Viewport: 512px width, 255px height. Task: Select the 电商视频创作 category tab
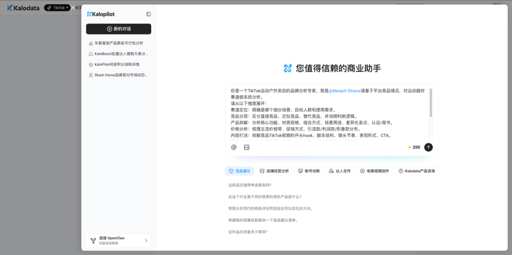pyautogui.click(x=375, y=171)
